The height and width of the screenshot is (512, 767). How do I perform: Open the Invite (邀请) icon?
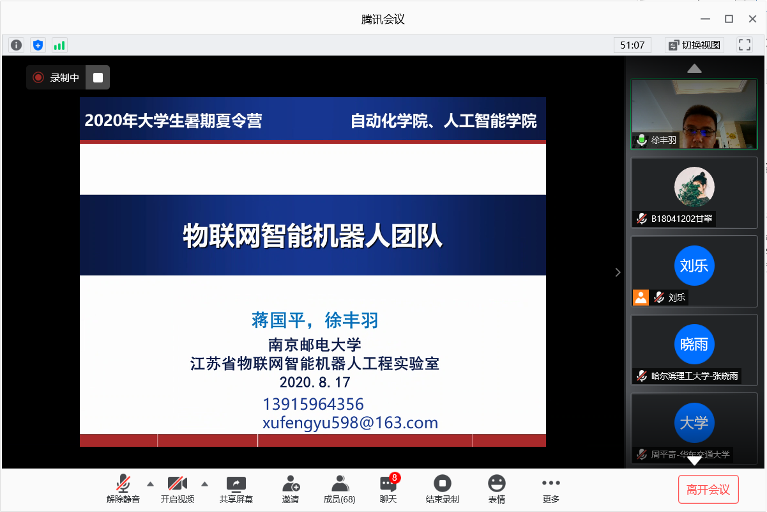(x=291, y=490)
